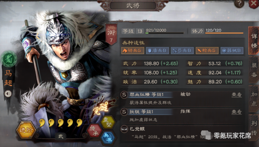View details of 槊血纵横 skill
259x147 pixels.
pyautogui.click(x=236, y=95)
